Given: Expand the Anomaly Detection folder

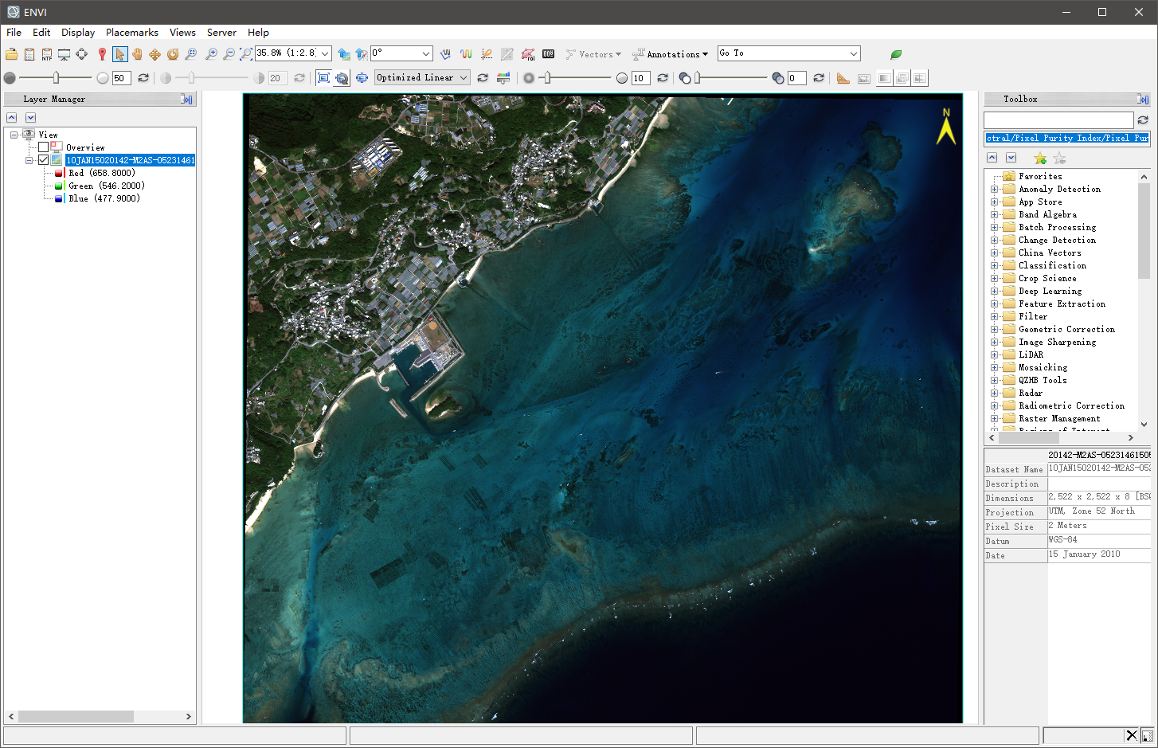Looking at the screenshot, I should tap(994, 190).
